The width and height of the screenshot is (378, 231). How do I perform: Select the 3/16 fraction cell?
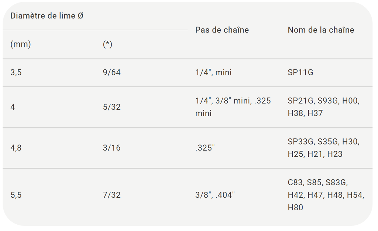tap(112, 148)
